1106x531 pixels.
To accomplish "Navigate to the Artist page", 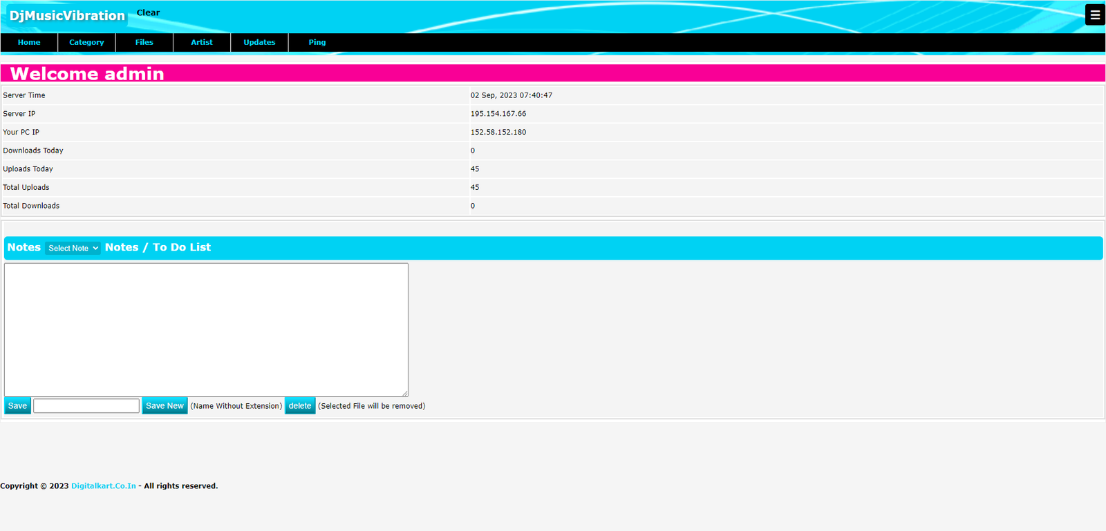I will (x=202, y=42).
